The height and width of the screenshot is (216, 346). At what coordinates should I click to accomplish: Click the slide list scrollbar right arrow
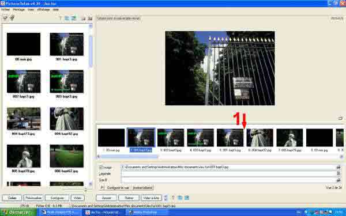point(341,157)
